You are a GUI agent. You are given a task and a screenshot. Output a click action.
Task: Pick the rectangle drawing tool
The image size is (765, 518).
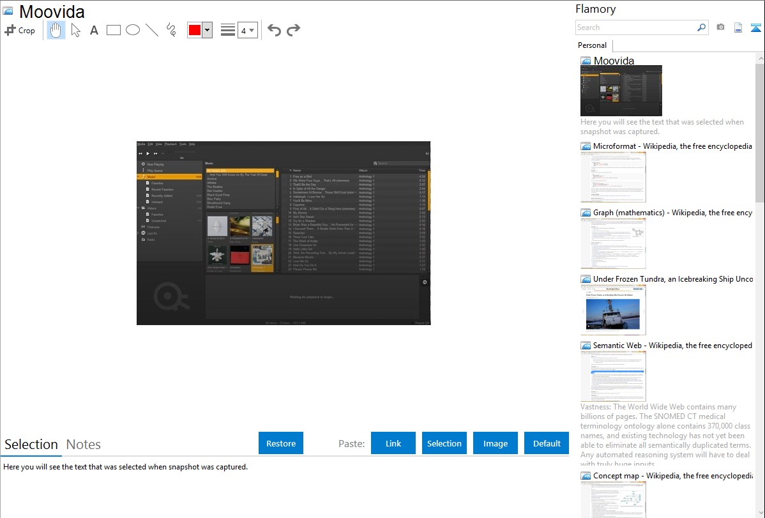coord(113,30)
